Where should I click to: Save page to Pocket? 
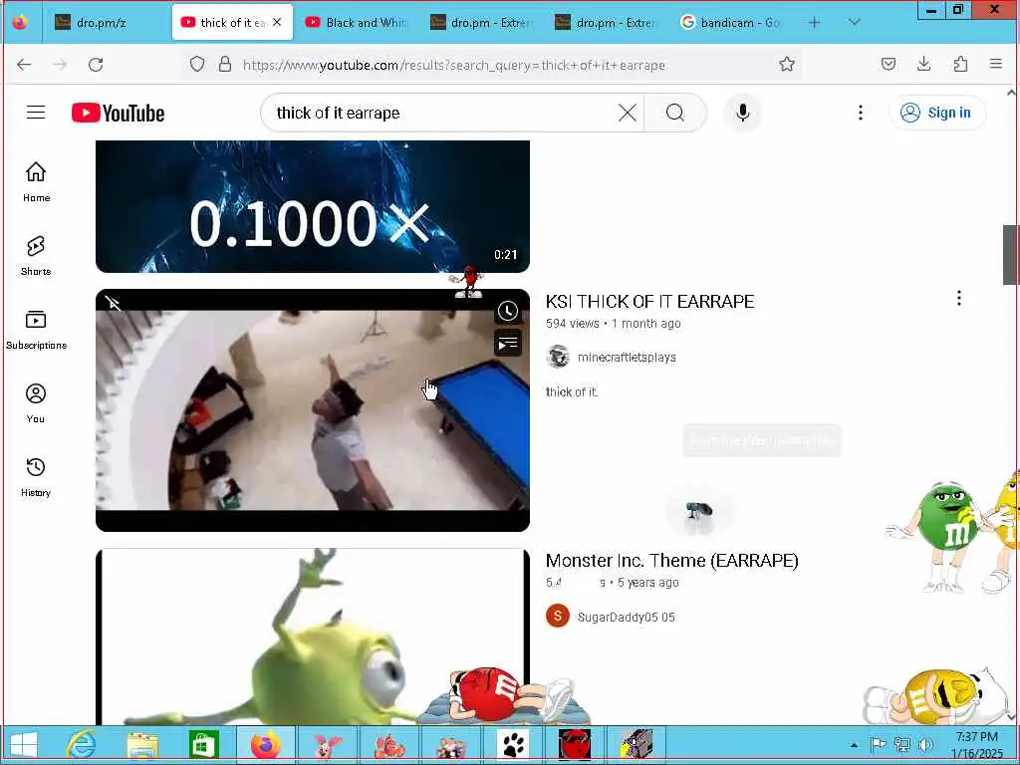pos(888,64)
